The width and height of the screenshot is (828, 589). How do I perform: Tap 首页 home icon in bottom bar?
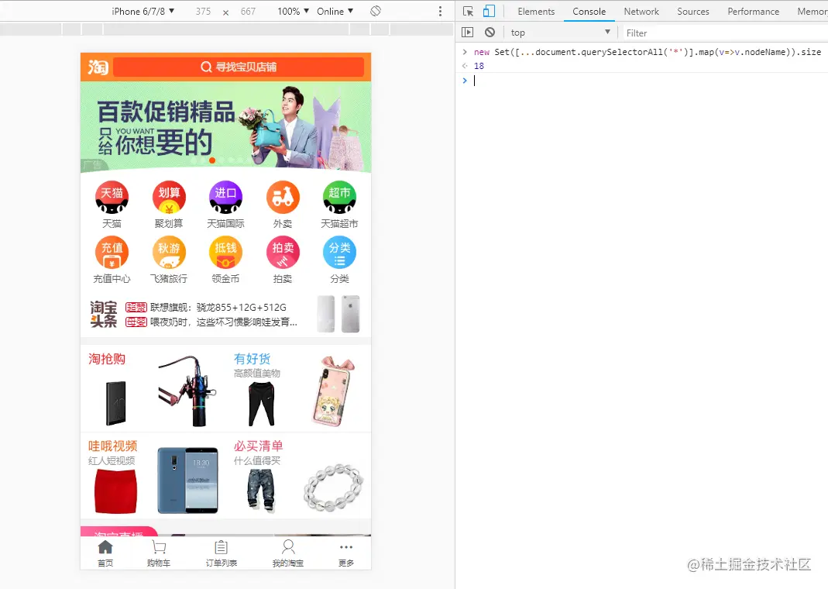105,547
